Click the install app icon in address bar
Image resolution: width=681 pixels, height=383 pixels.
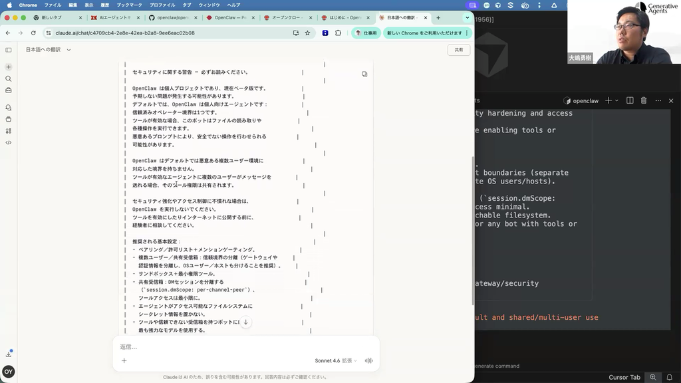[296, 33]
